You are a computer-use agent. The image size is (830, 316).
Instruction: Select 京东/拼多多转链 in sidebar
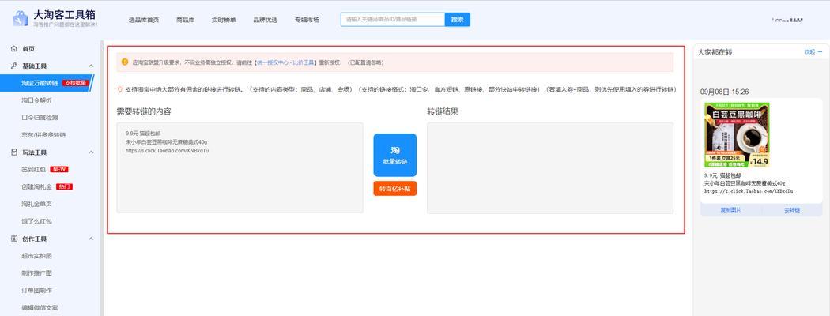[x=43, y=135]
